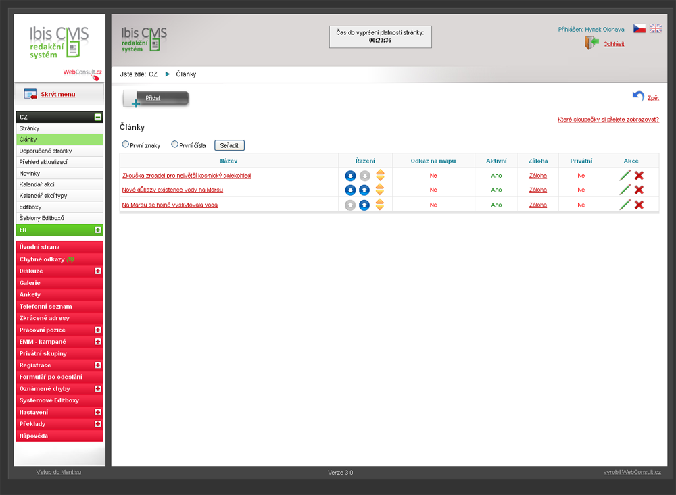Expand the EN section in menu
Screen dimensions: 676x495
pos(98,230)
